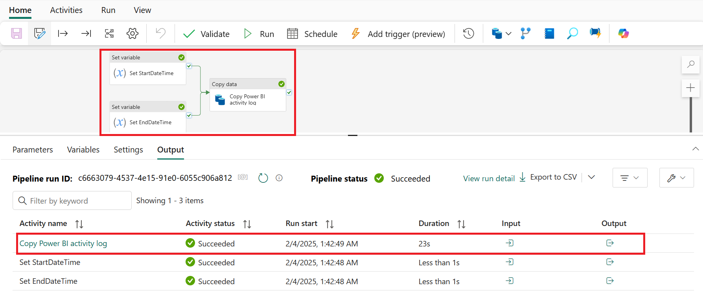Expand the dropdown next to Export to CSV

[591, 177]
